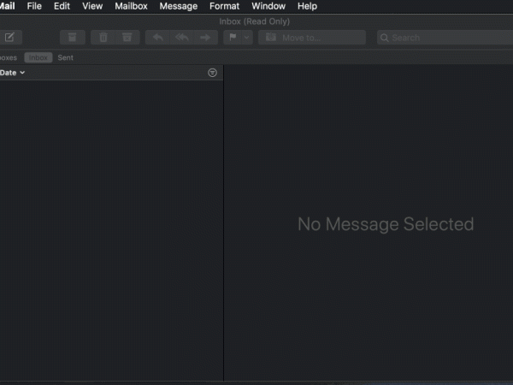Click the archive message toolbar icon
513x385 pixels.
pos(73,38)
